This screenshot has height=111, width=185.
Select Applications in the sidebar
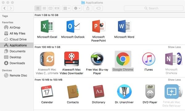point(17,45)
